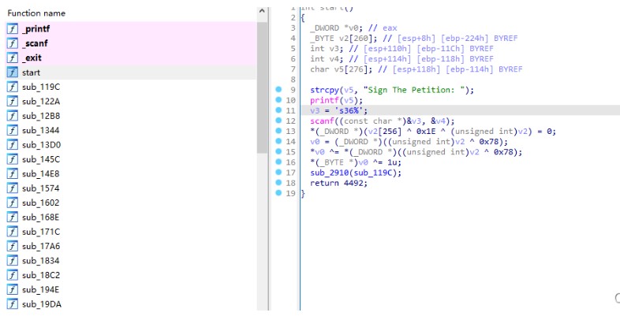Click the function icon beside sub_168E
The image size is (620, 331).
pyautogui.click(x=13, y=218)
